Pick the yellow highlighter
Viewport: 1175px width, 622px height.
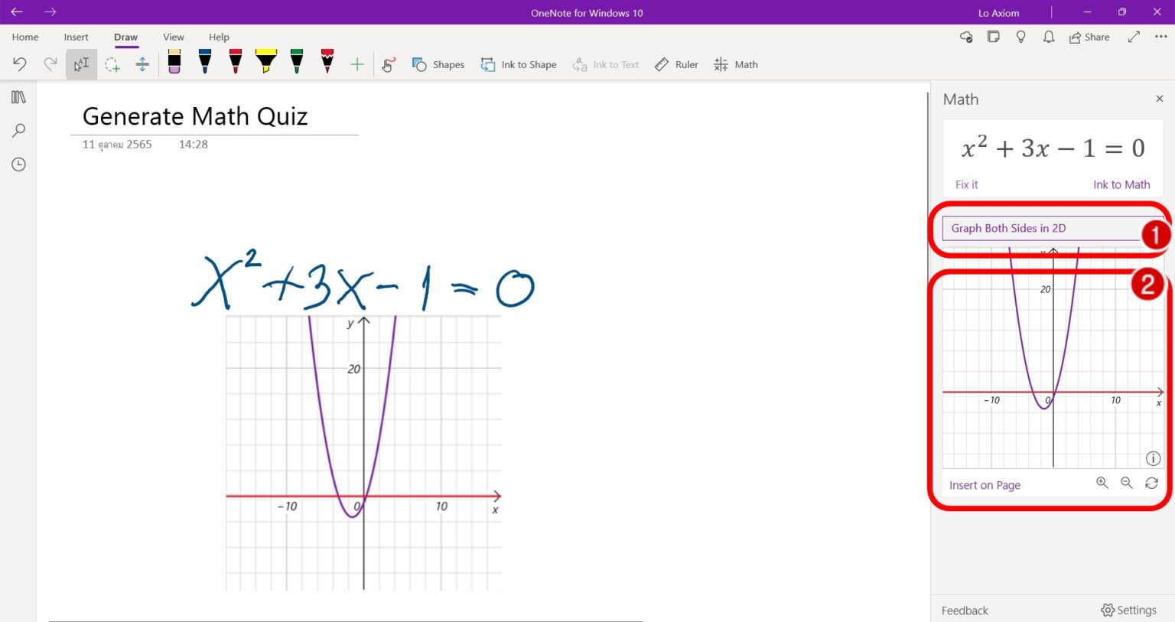point(265,63)
